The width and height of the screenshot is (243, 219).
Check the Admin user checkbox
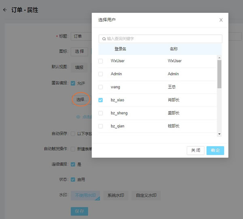click(x=101, y=74)
